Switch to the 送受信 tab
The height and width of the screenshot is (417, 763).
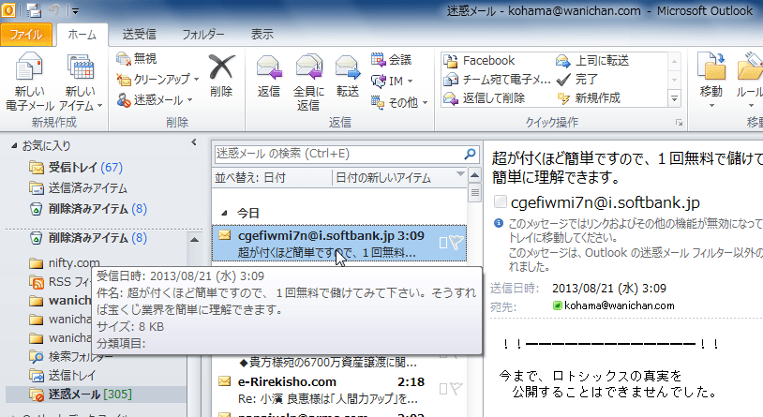139,35
